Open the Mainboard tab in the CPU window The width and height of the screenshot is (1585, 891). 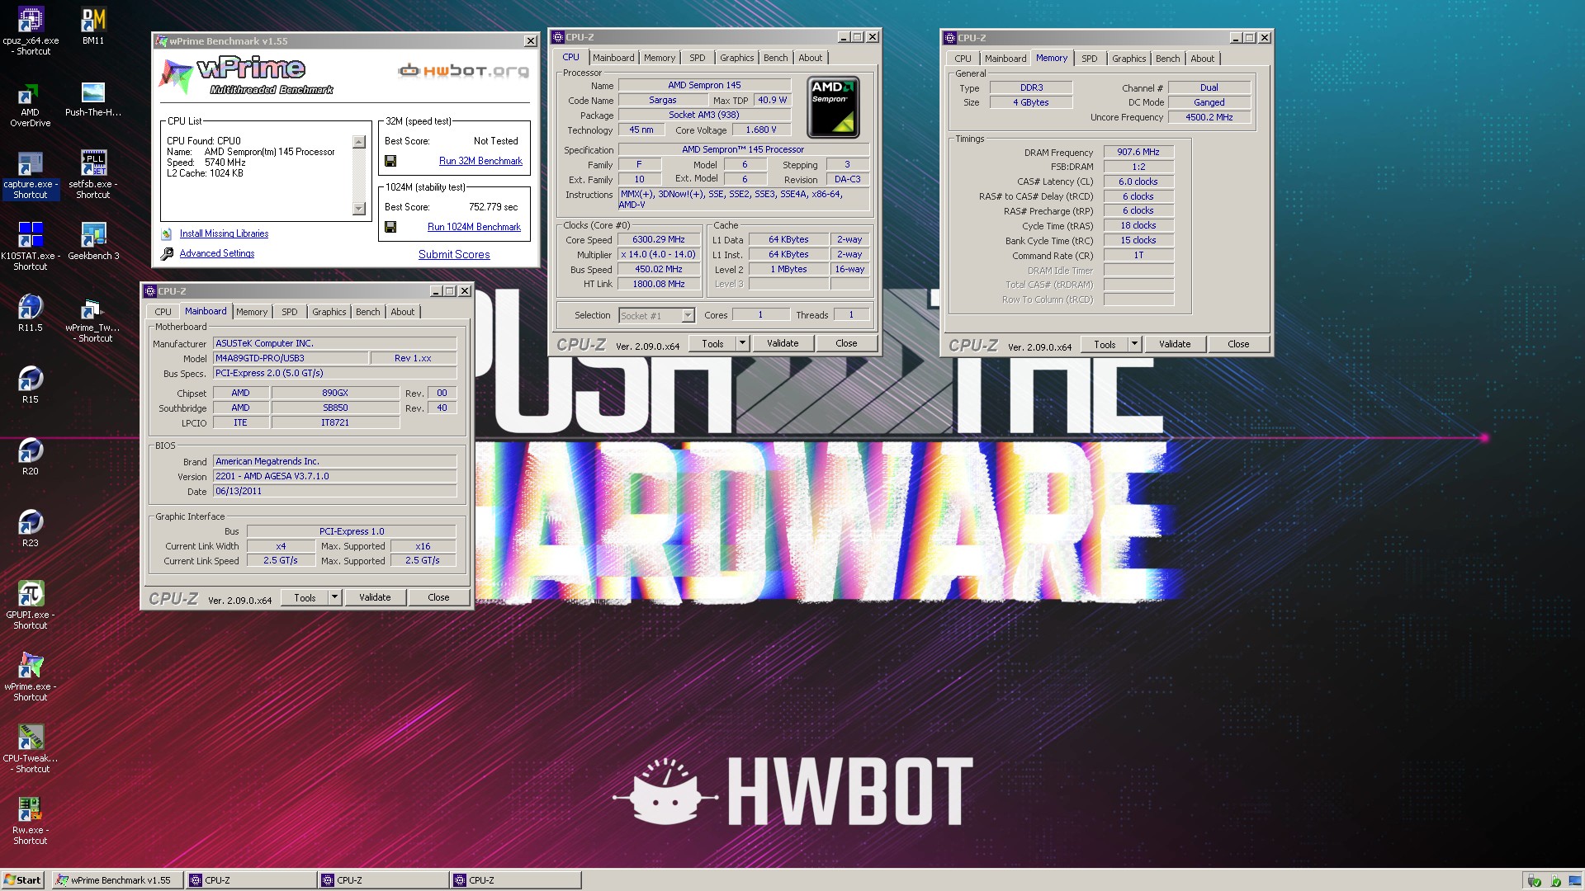click(x=613, y=58)
